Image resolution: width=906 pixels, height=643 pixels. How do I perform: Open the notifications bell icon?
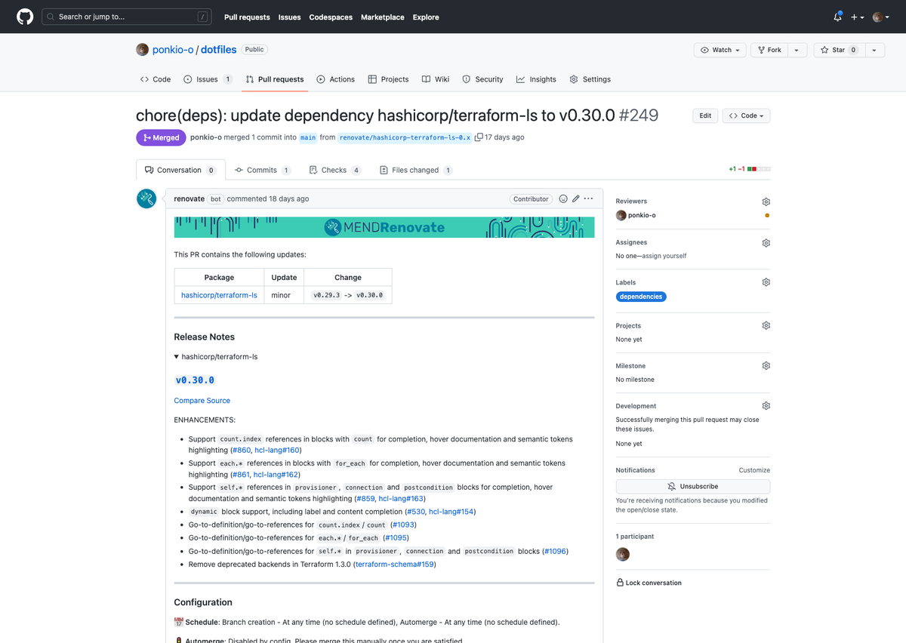[x=838, y=17]
